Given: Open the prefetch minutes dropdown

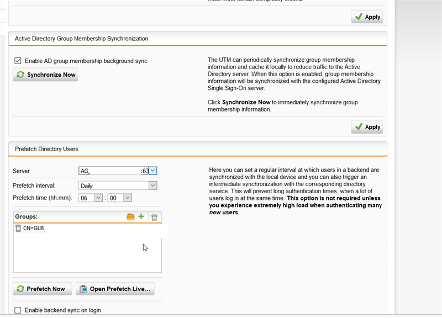Looking at the screenshot, I should [128, 198].
